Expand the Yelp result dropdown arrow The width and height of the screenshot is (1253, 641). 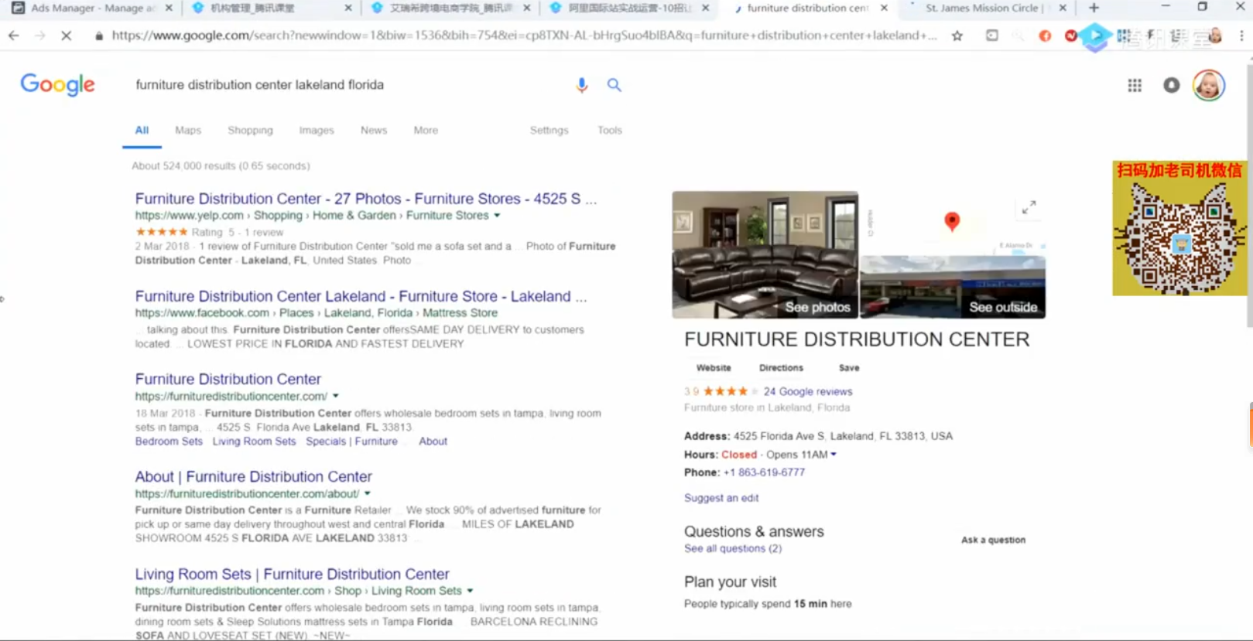497,216
